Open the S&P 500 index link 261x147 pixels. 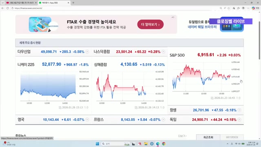click(177, 55)
